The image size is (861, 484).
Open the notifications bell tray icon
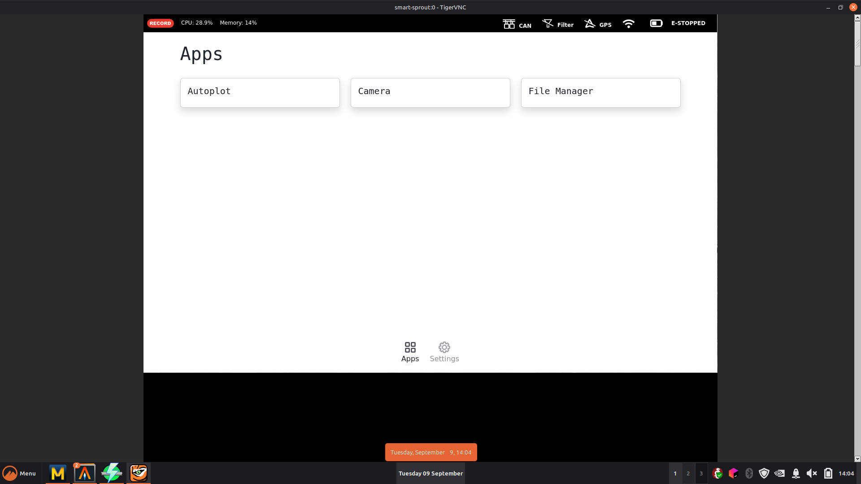[x=796, y=473]
